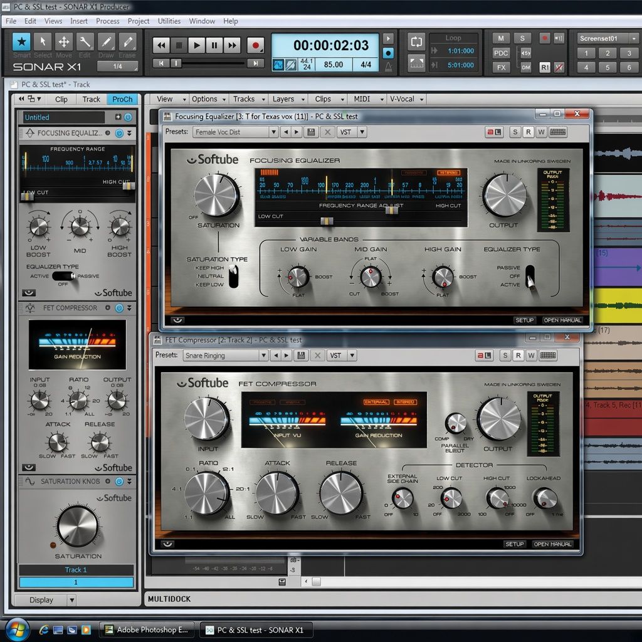Toggle ProChannel Saturation Knob power button
Image resolution: width=642 pixels, height=642 pixels.
118,481
